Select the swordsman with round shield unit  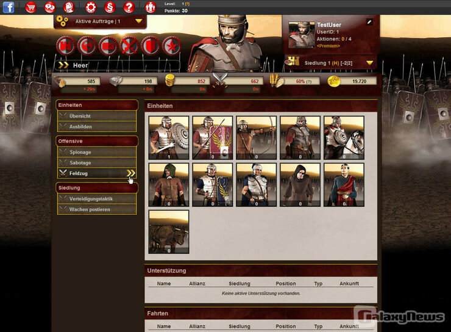[x=169, y=138]
